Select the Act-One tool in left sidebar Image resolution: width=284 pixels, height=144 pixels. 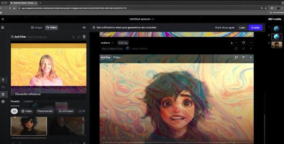click(x=3, y=94)
